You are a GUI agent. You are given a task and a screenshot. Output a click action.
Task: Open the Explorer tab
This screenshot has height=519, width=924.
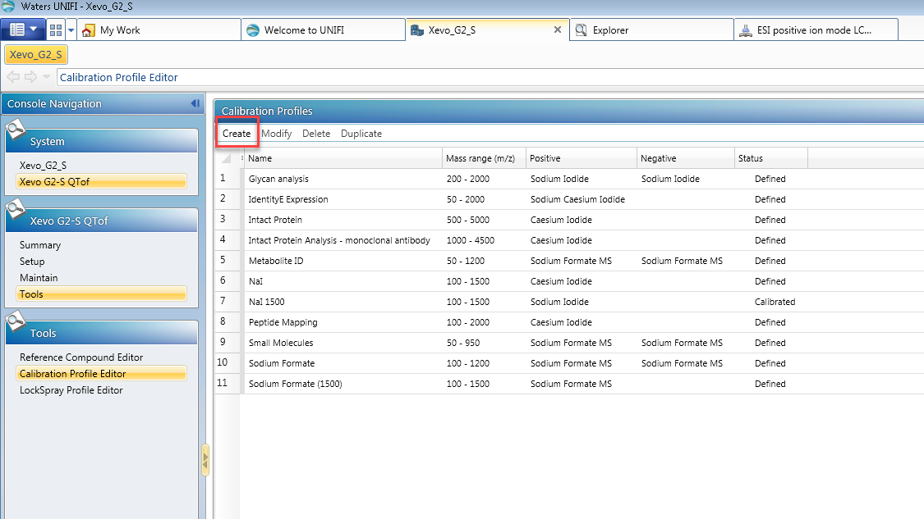652,30
